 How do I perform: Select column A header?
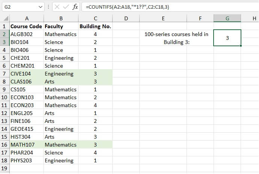(27, 18)
